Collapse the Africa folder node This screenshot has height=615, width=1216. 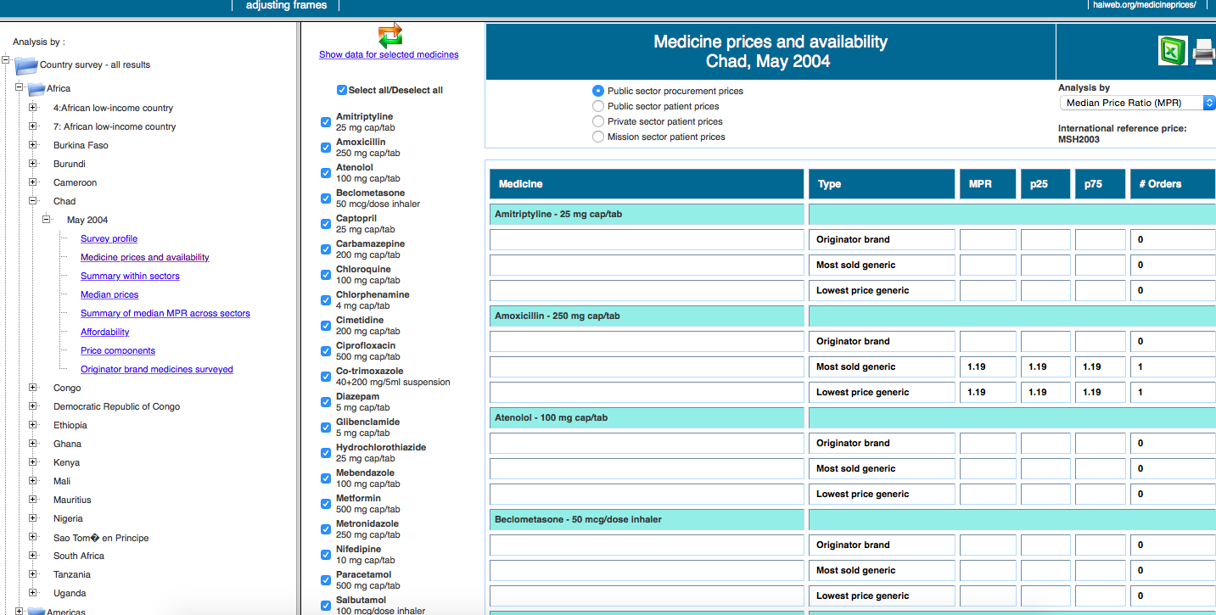[x=20, y=87]
